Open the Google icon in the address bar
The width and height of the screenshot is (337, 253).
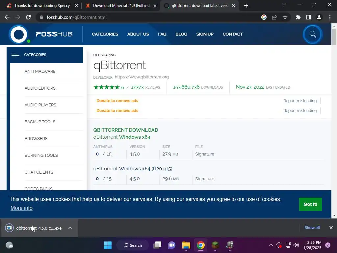(x=264, y=17)
